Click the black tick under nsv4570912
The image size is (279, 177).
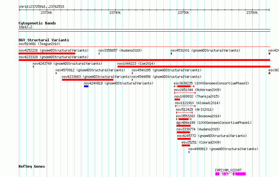(56, 73)
